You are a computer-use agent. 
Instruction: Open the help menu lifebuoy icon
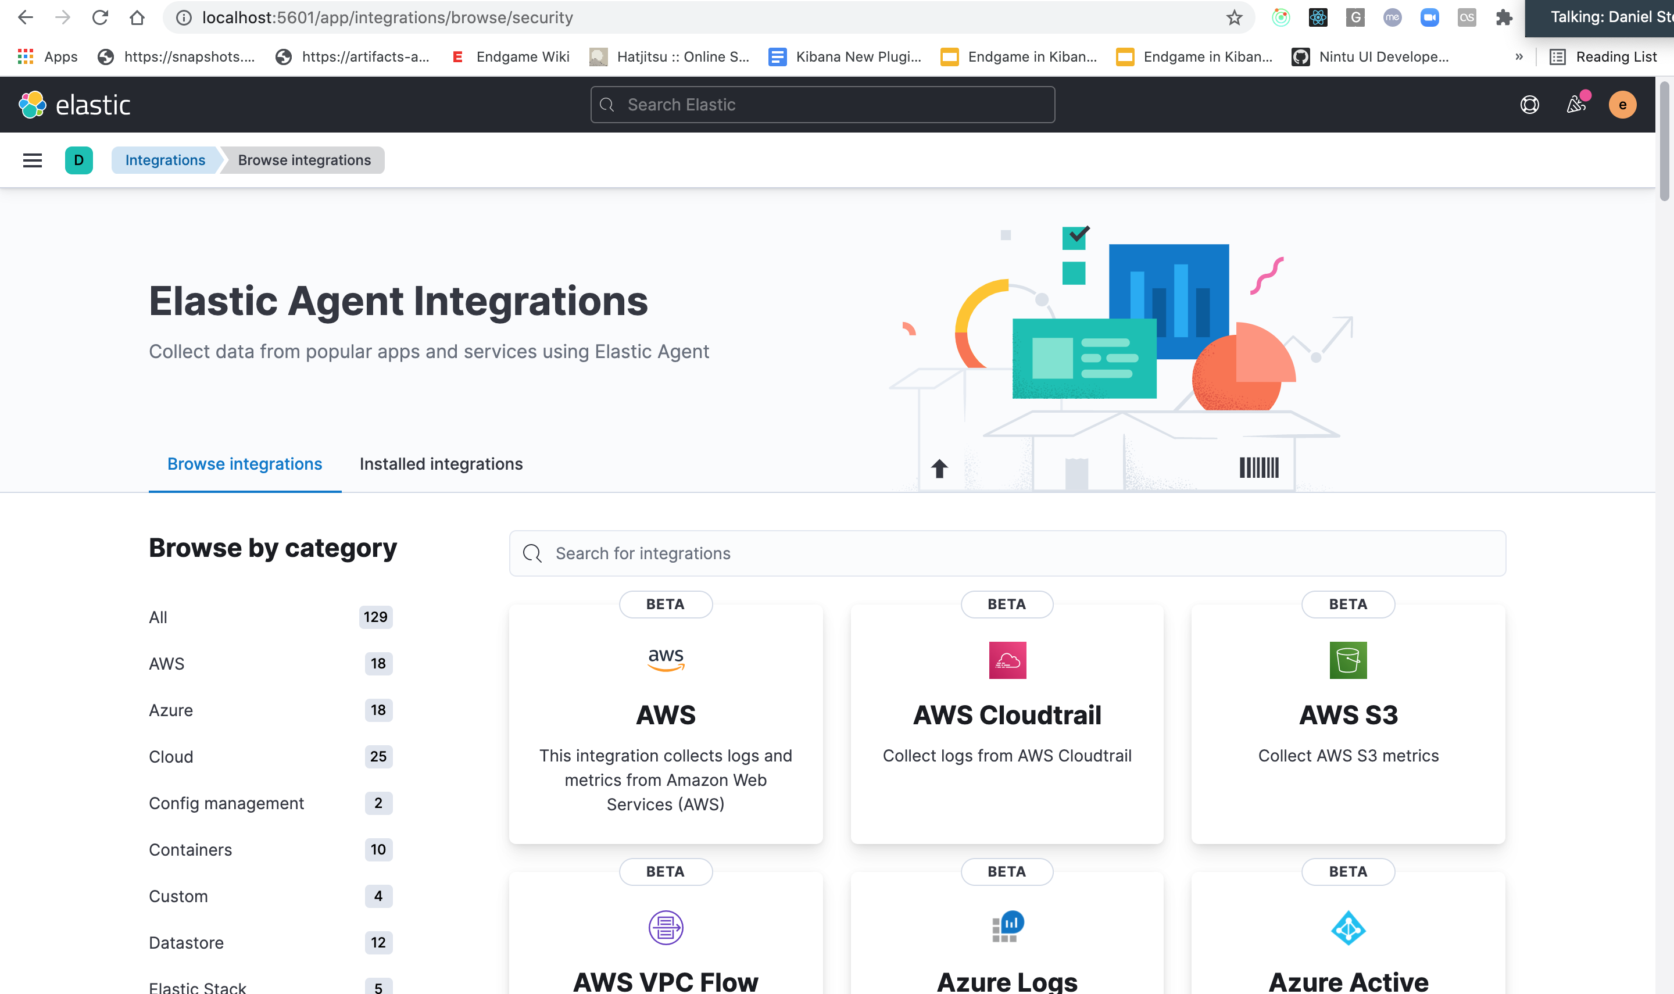pos(1529,105)
